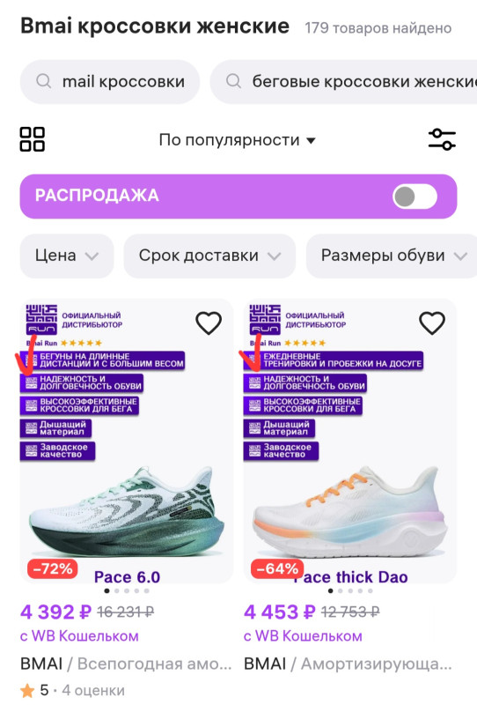The width and height of the screenshot is (477, 705).
Task: Add Pace 6.0 sneakers to favorites
Action: pos(209,323)
